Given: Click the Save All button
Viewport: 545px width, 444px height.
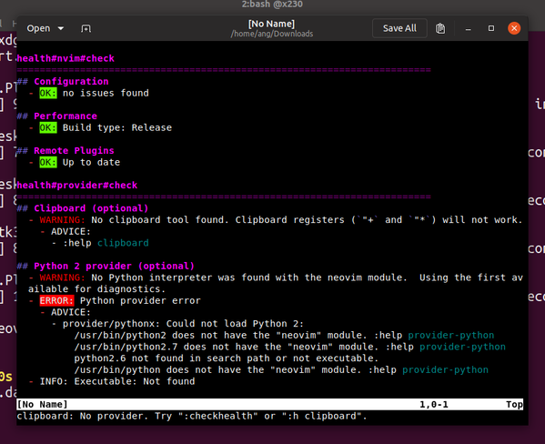Looking at the screenshot, I should click(399, 28).
